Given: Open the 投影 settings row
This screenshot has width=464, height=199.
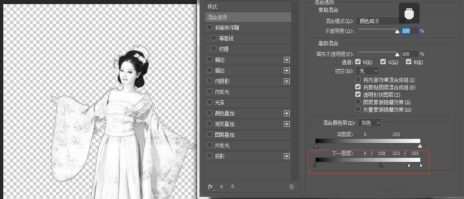Looking at the screenshot, I should coord(248,156).
